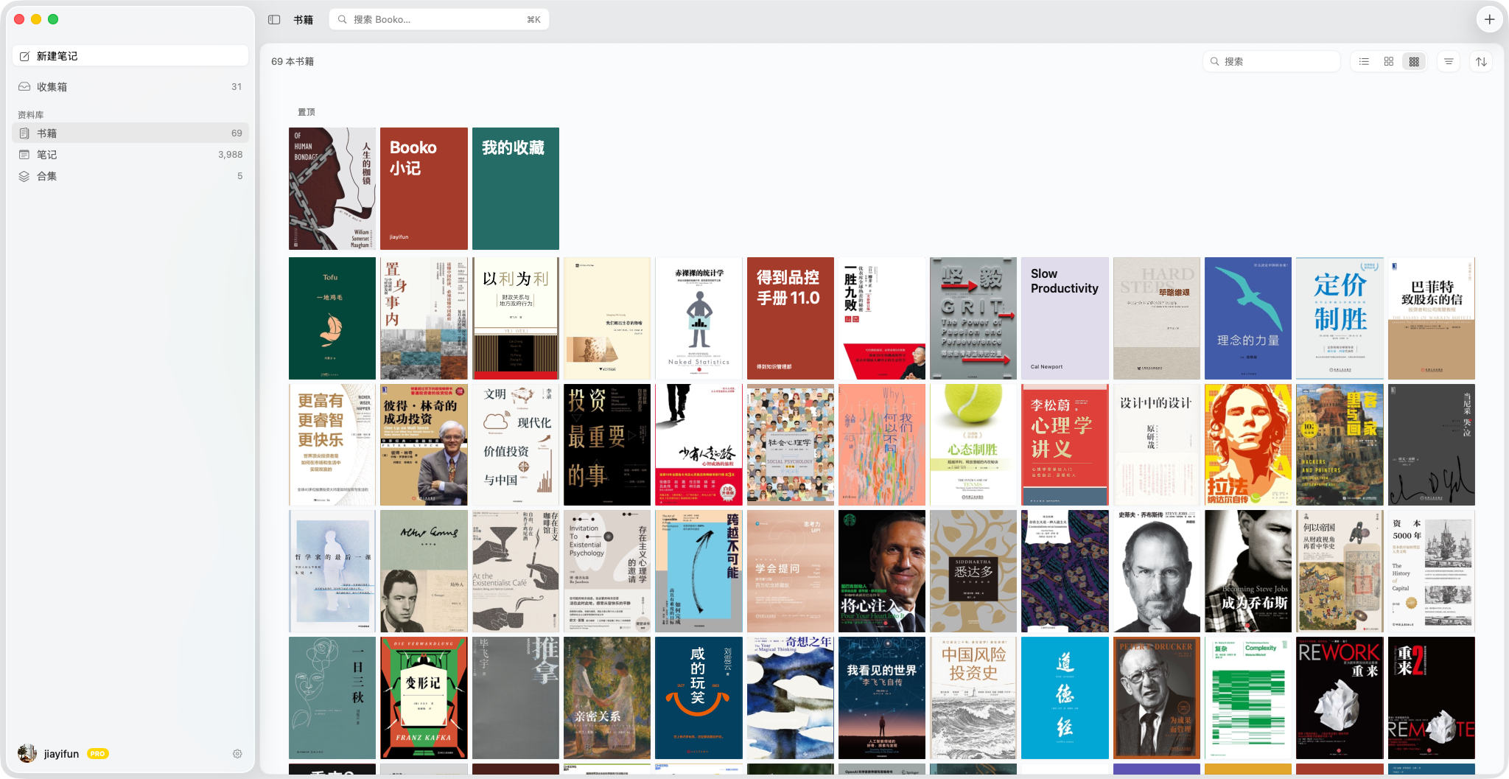Open the 将心注入 book cover
Image resolution: width=1509 pixels, height=779 pixels.
(x=882, y=572)
